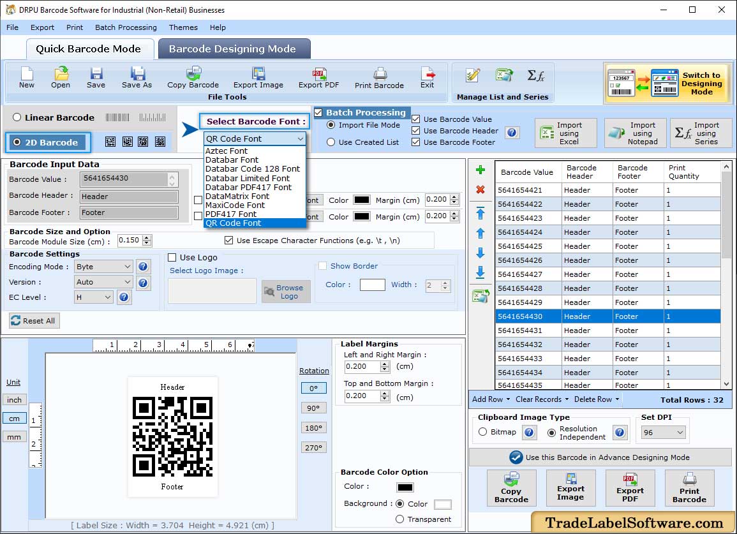Screen dimensions: 737x534
Task: Open the Help menu
Action: pyautogui.click(x=218, y=27)
